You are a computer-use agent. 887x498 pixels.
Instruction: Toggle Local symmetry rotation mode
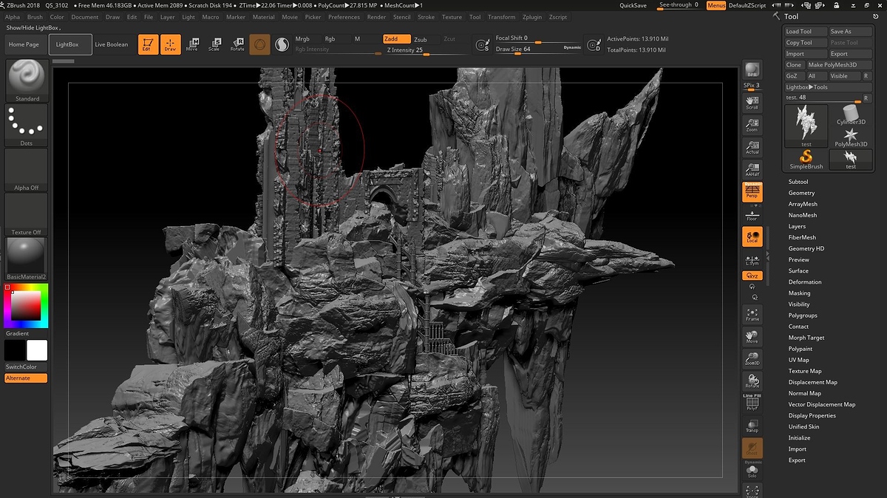pos(752,237)
